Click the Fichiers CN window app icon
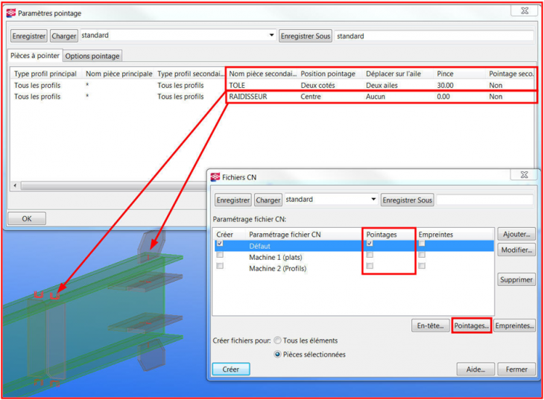This screenshot has width=544, height=400. [x=215, y=177]
